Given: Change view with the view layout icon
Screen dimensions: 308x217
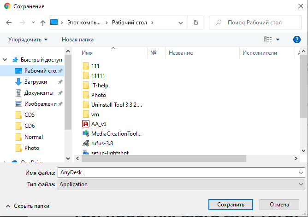Looking at the screenshot, I should (x=268, y=40).
